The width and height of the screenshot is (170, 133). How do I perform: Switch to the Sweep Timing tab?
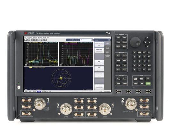click(x=107, y=48)
